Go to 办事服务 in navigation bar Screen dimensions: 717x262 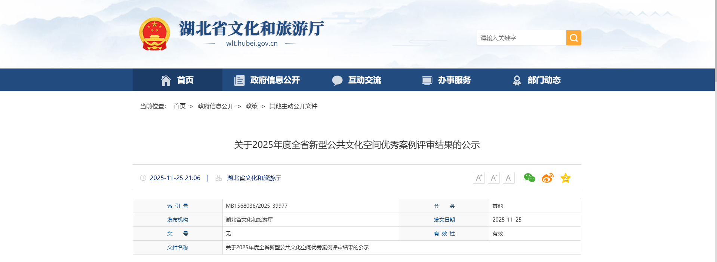(x=446, y=80)
